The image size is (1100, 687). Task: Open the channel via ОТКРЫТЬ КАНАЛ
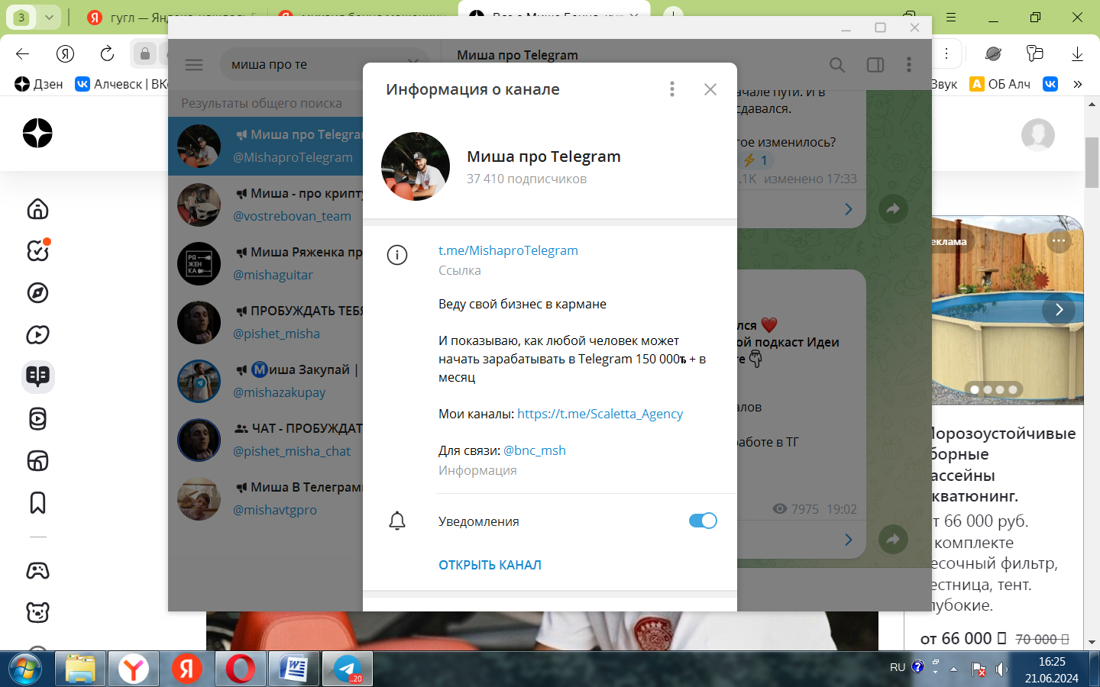pos(490,565)
